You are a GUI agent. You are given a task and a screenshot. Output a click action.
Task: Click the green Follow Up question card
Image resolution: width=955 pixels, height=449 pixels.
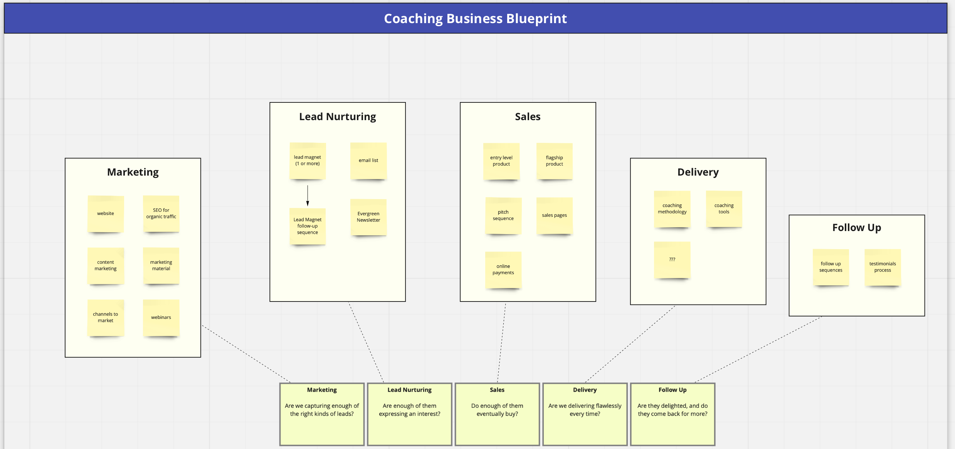tap(673, 414)
